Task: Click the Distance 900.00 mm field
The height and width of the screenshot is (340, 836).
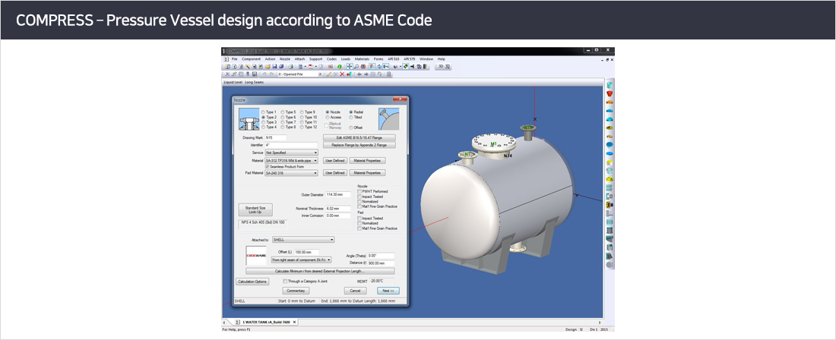Action: (382, 263)
